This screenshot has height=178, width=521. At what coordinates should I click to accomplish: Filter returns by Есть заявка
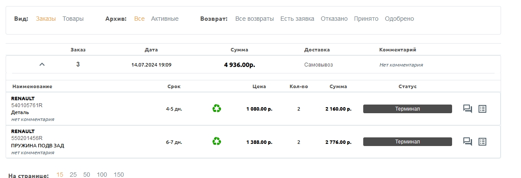(x=297, y=19)
